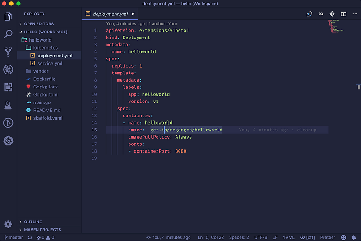Open the Extensions view icon
Viewport: 361px width, 241px height.
8,87
